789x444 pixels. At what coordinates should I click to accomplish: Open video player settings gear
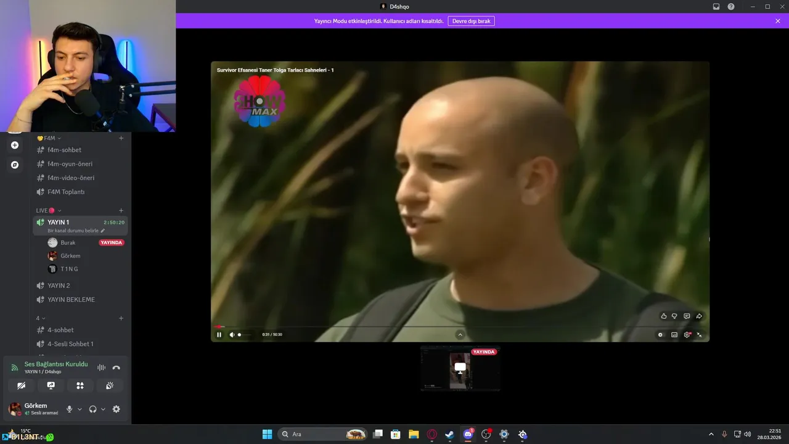coord(687,335)
